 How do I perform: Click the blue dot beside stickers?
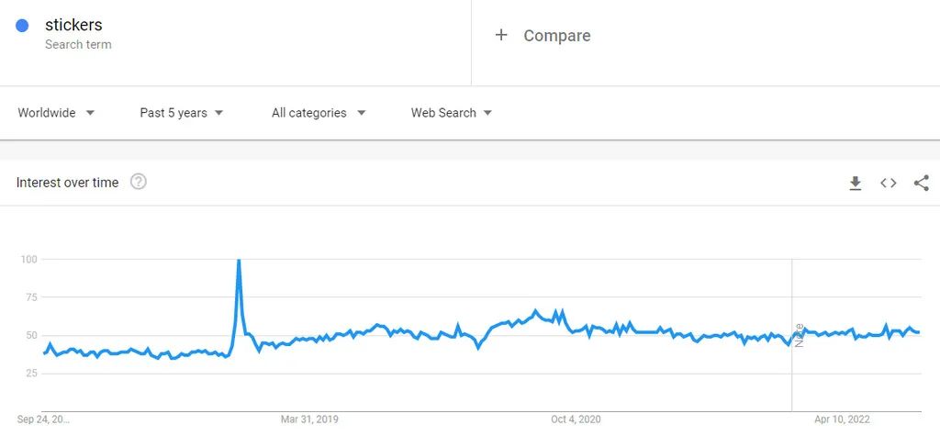pyautogui.click(x=22, y=26)
